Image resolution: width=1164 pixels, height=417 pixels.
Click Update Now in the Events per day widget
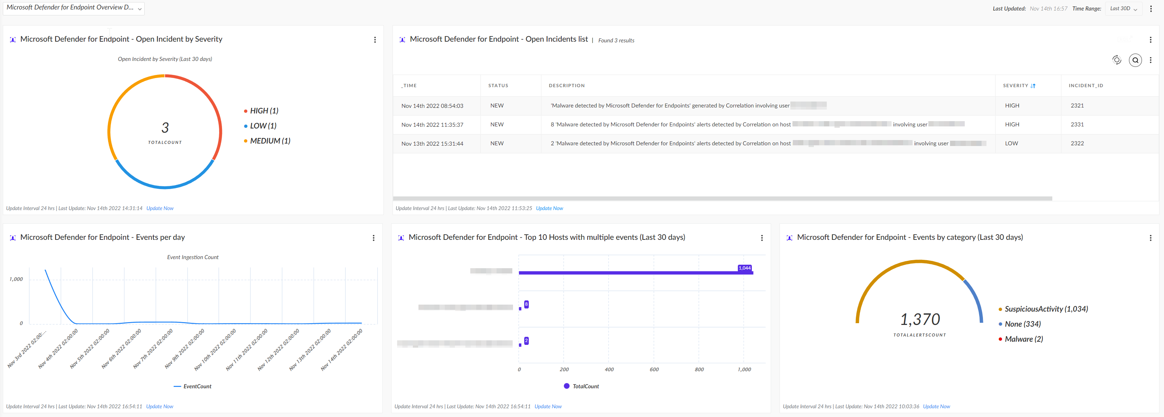tap(160, 406)
